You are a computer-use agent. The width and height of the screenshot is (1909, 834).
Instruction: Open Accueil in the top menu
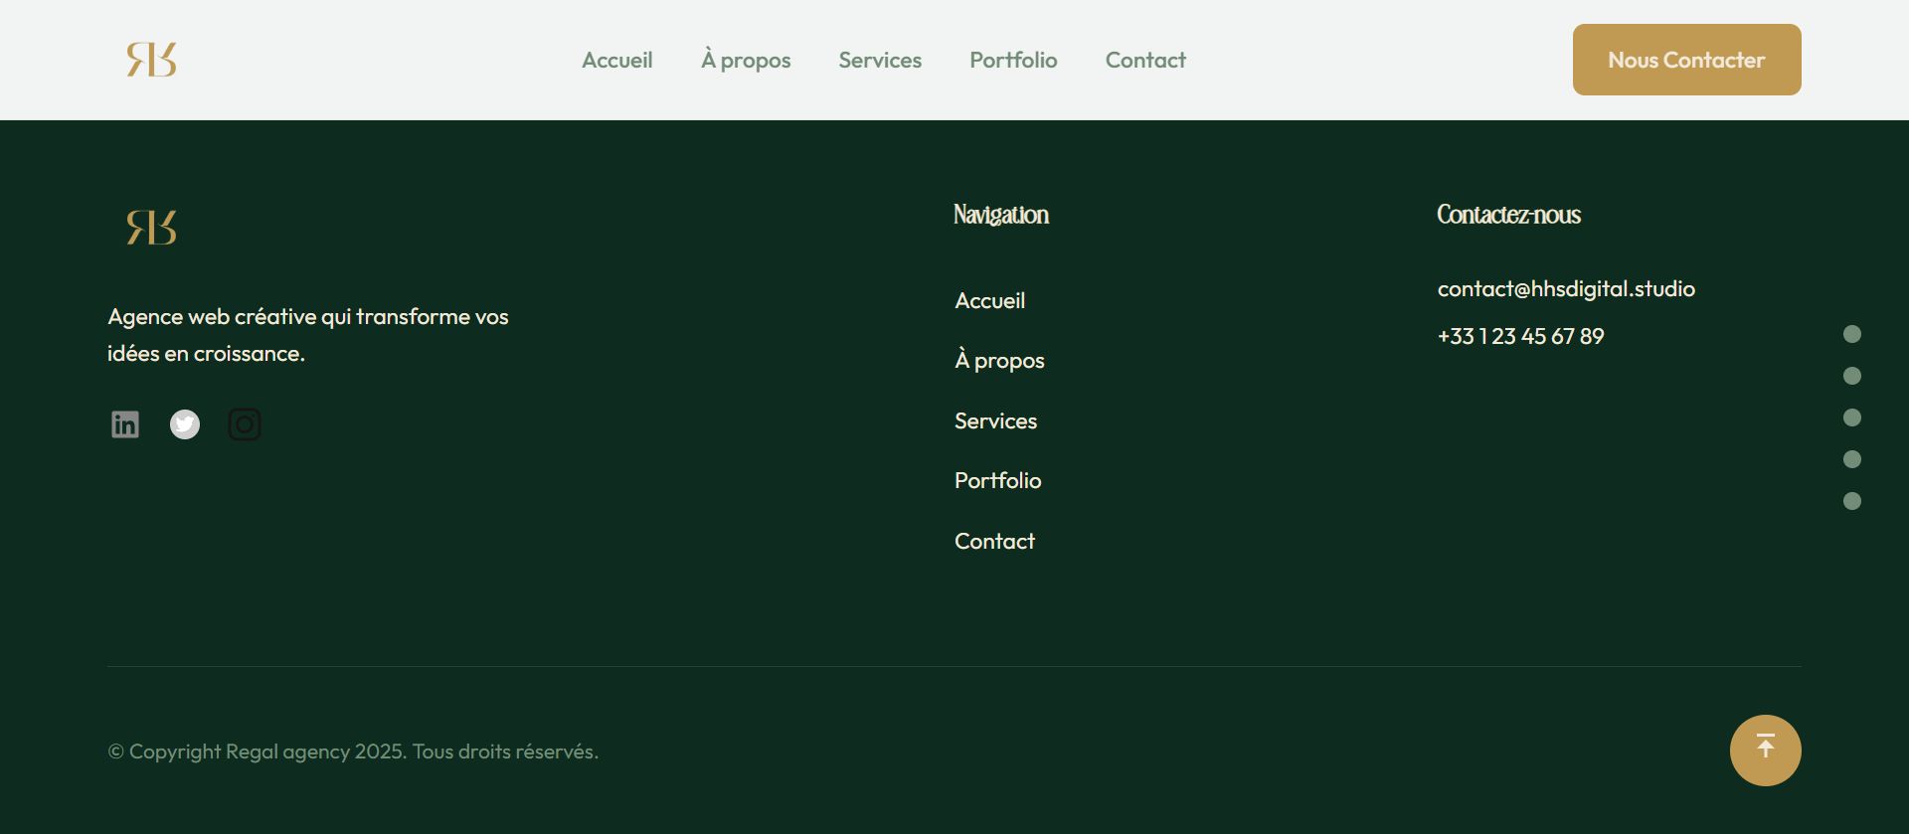[616, 61]
